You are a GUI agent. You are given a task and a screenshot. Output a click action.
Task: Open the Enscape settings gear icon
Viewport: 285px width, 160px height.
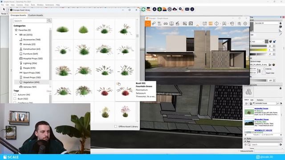tap(245, 24)
